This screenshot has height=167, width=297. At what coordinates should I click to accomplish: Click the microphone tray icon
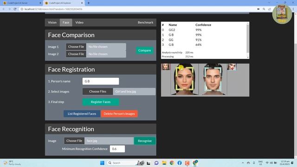tap(254, 163)
